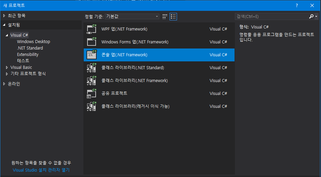321x177 pixels.
Task: Select the 테스트 category
Action: click(x=23, y=61)
